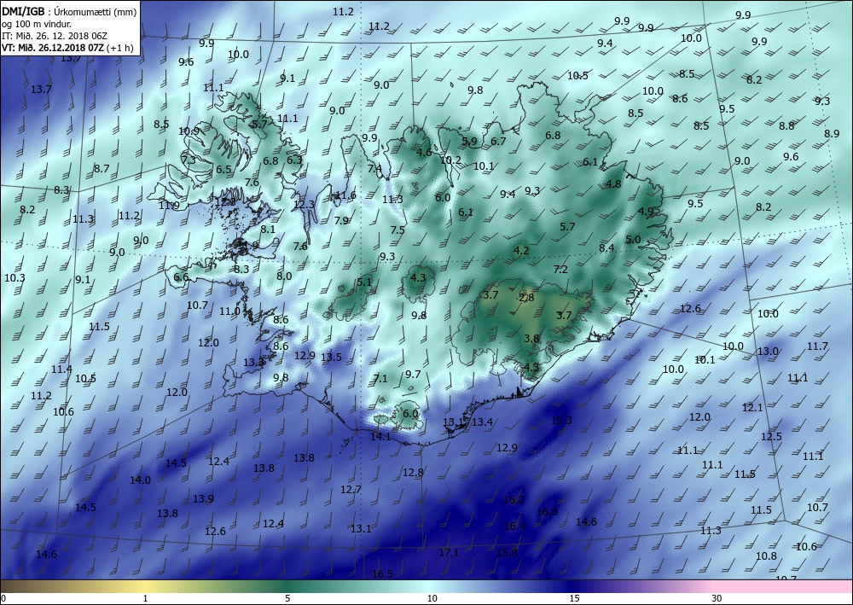Click the map value '8.8'

click(786, 126)
